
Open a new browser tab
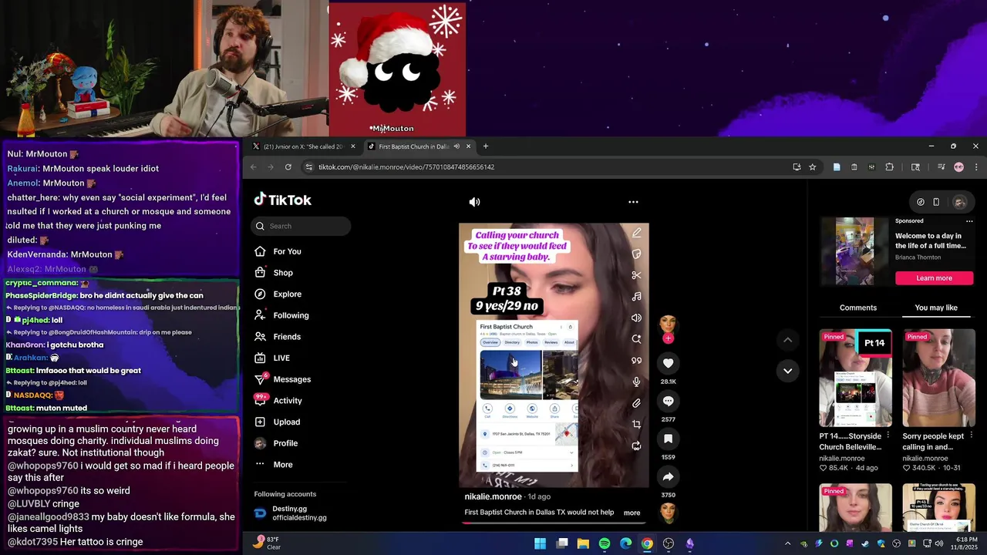485,146
